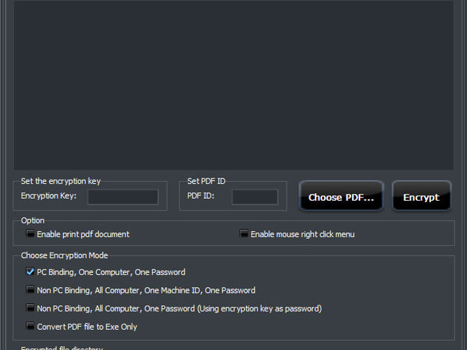Click the Choose PDF... button
The image size is (467, 350).
click(341, 196)
